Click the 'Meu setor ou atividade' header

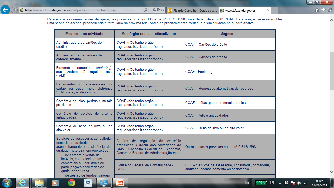[84, 34]
